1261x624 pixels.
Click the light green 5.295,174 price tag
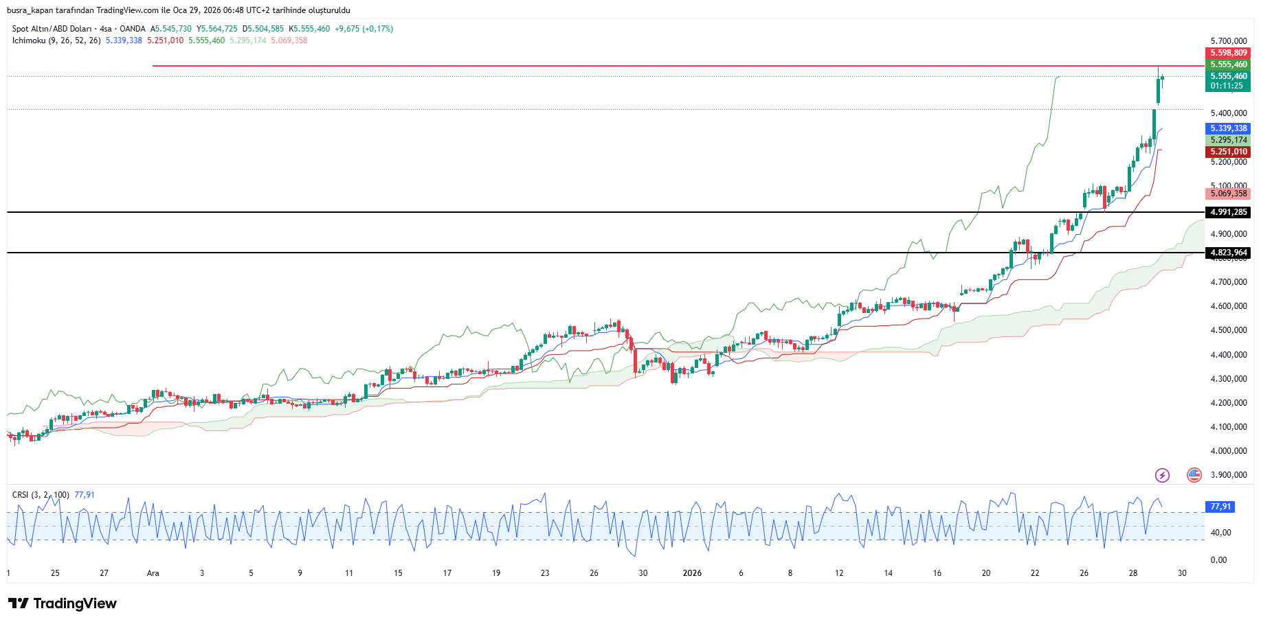tap(1228, 140)
